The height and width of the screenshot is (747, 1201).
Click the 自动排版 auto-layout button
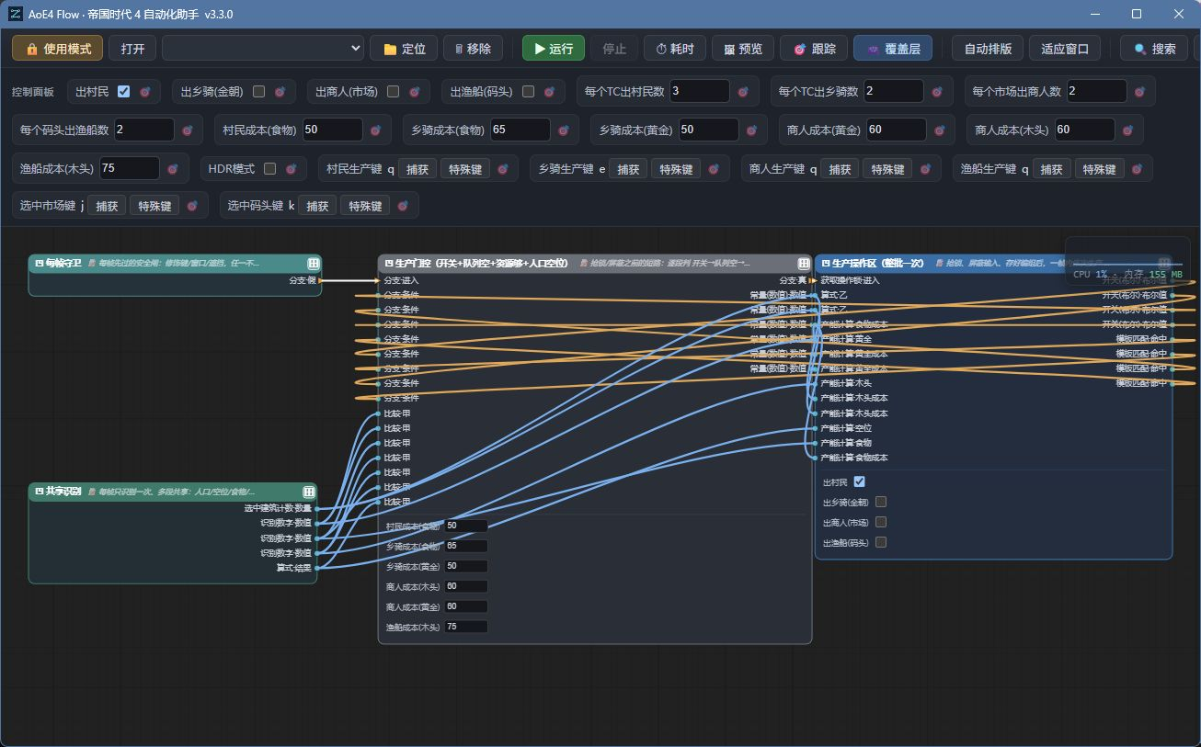point(988,49)
